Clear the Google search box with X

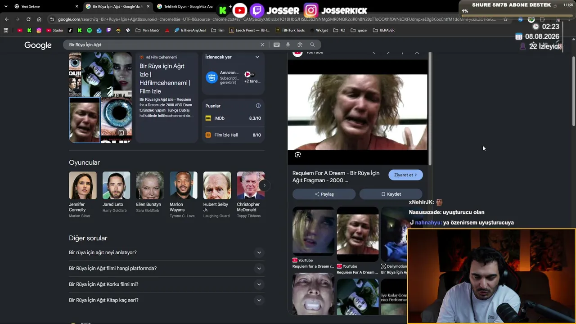click(x=262, y=45)
